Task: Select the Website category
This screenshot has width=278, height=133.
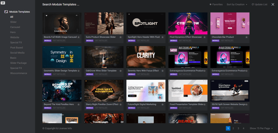Action: coord(15,37)
